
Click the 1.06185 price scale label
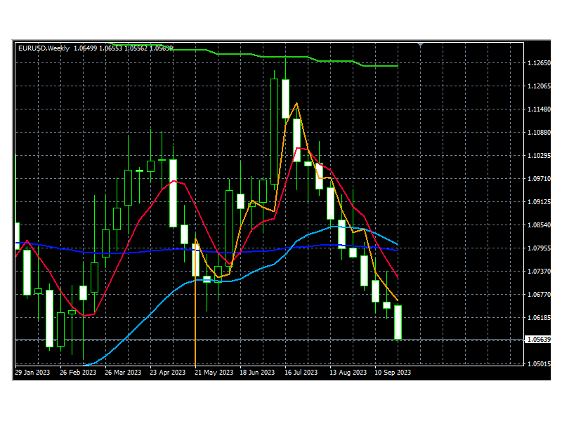click(x=539, y=318)
